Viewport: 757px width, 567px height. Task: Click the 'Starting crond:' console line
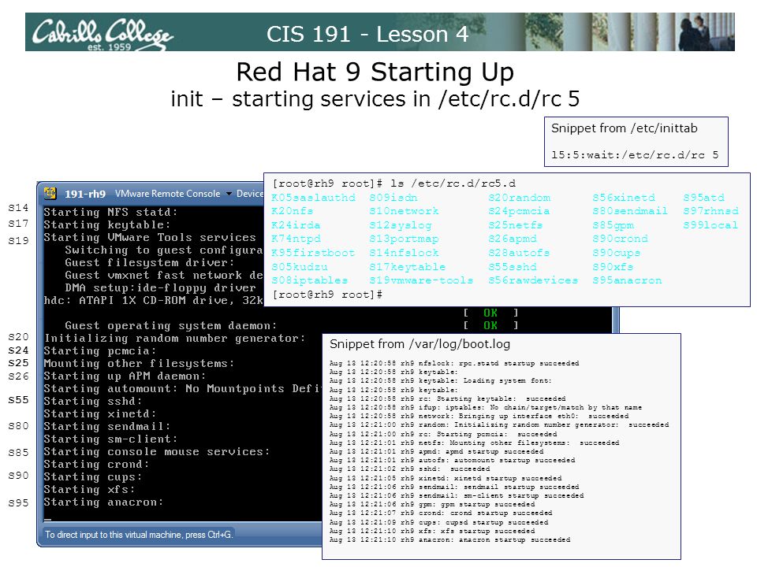(96, 464)
